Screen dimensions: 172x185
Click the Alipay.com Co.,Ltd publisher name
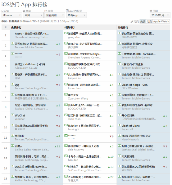coord(26,68)
